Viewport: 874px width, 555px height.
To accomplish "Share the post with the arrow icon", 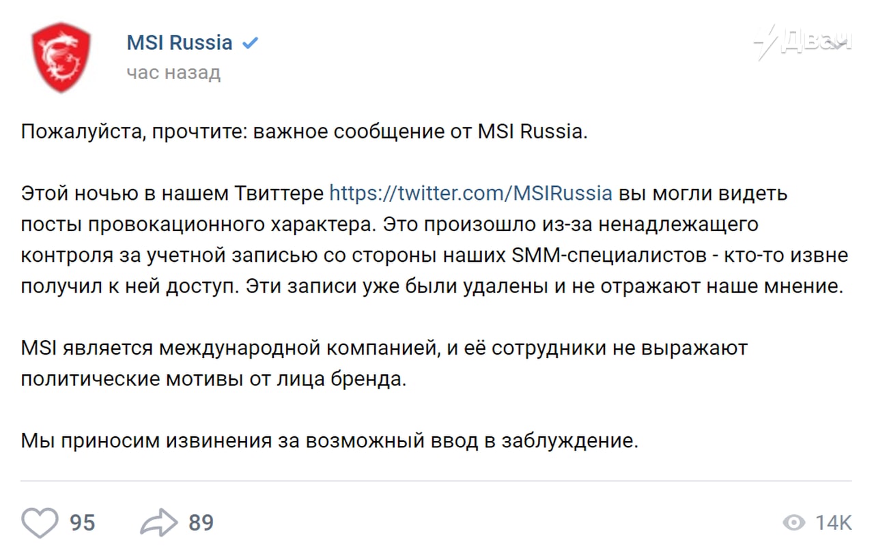I will tap(159, 523).
